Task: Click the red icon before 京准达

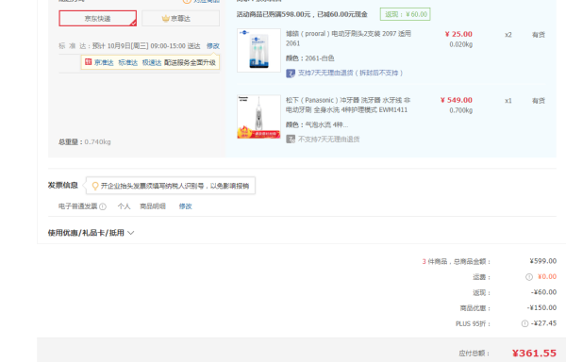Action: click(x=89, y=62)
